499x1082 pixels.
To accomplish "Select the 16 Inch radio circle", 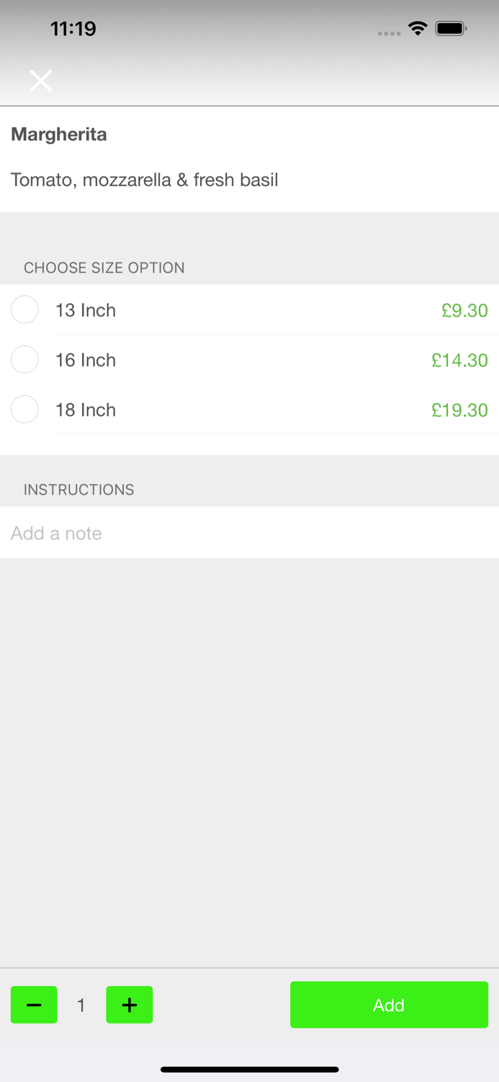I will click(24, 360).
